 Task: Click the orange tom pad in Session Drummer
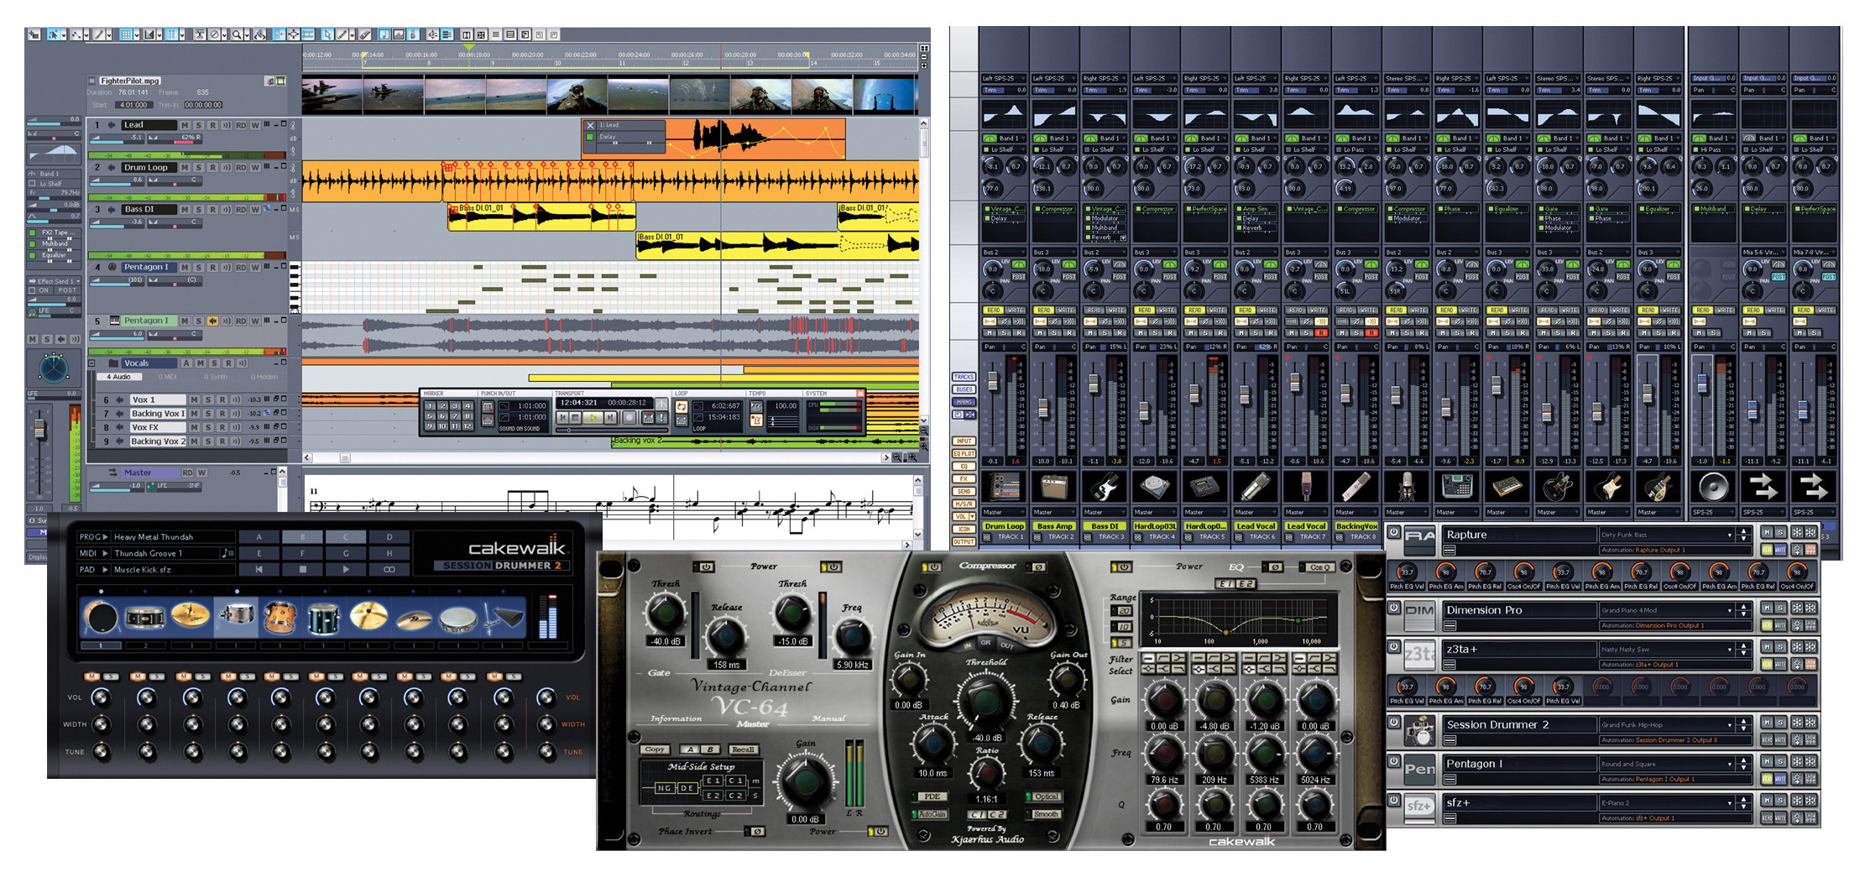tap(279, 618)
